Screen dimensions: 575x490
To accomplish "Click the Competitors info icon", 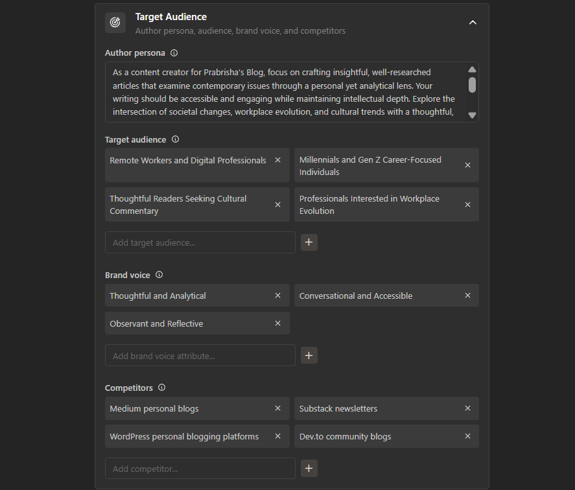I will (x=161, y=388).
